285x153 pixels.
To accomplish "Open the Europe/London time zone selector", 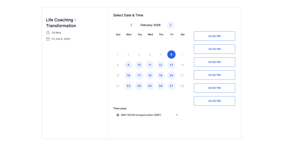I will click(141, 115).
